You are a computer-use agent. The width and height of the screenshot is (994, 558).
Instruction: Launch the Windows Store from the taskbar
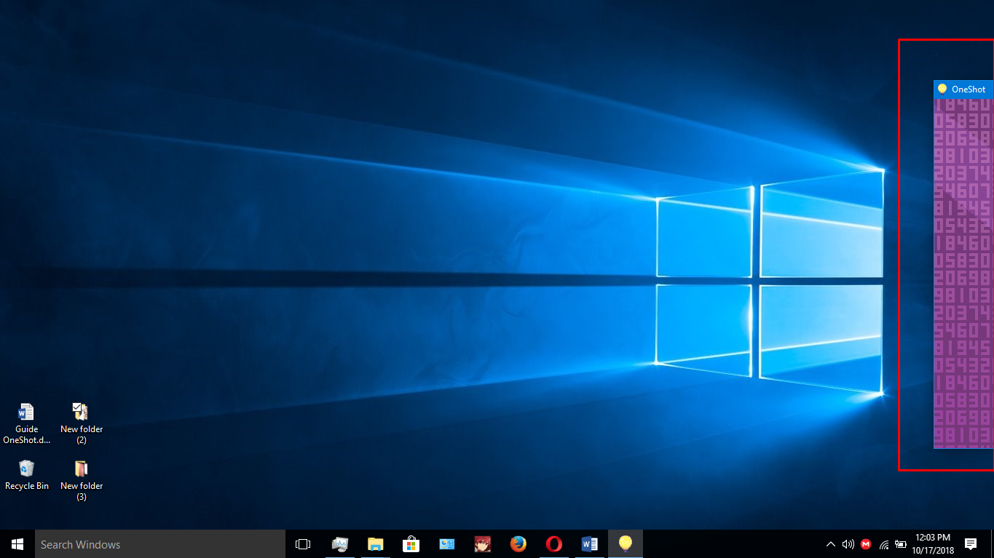(411, 544)
